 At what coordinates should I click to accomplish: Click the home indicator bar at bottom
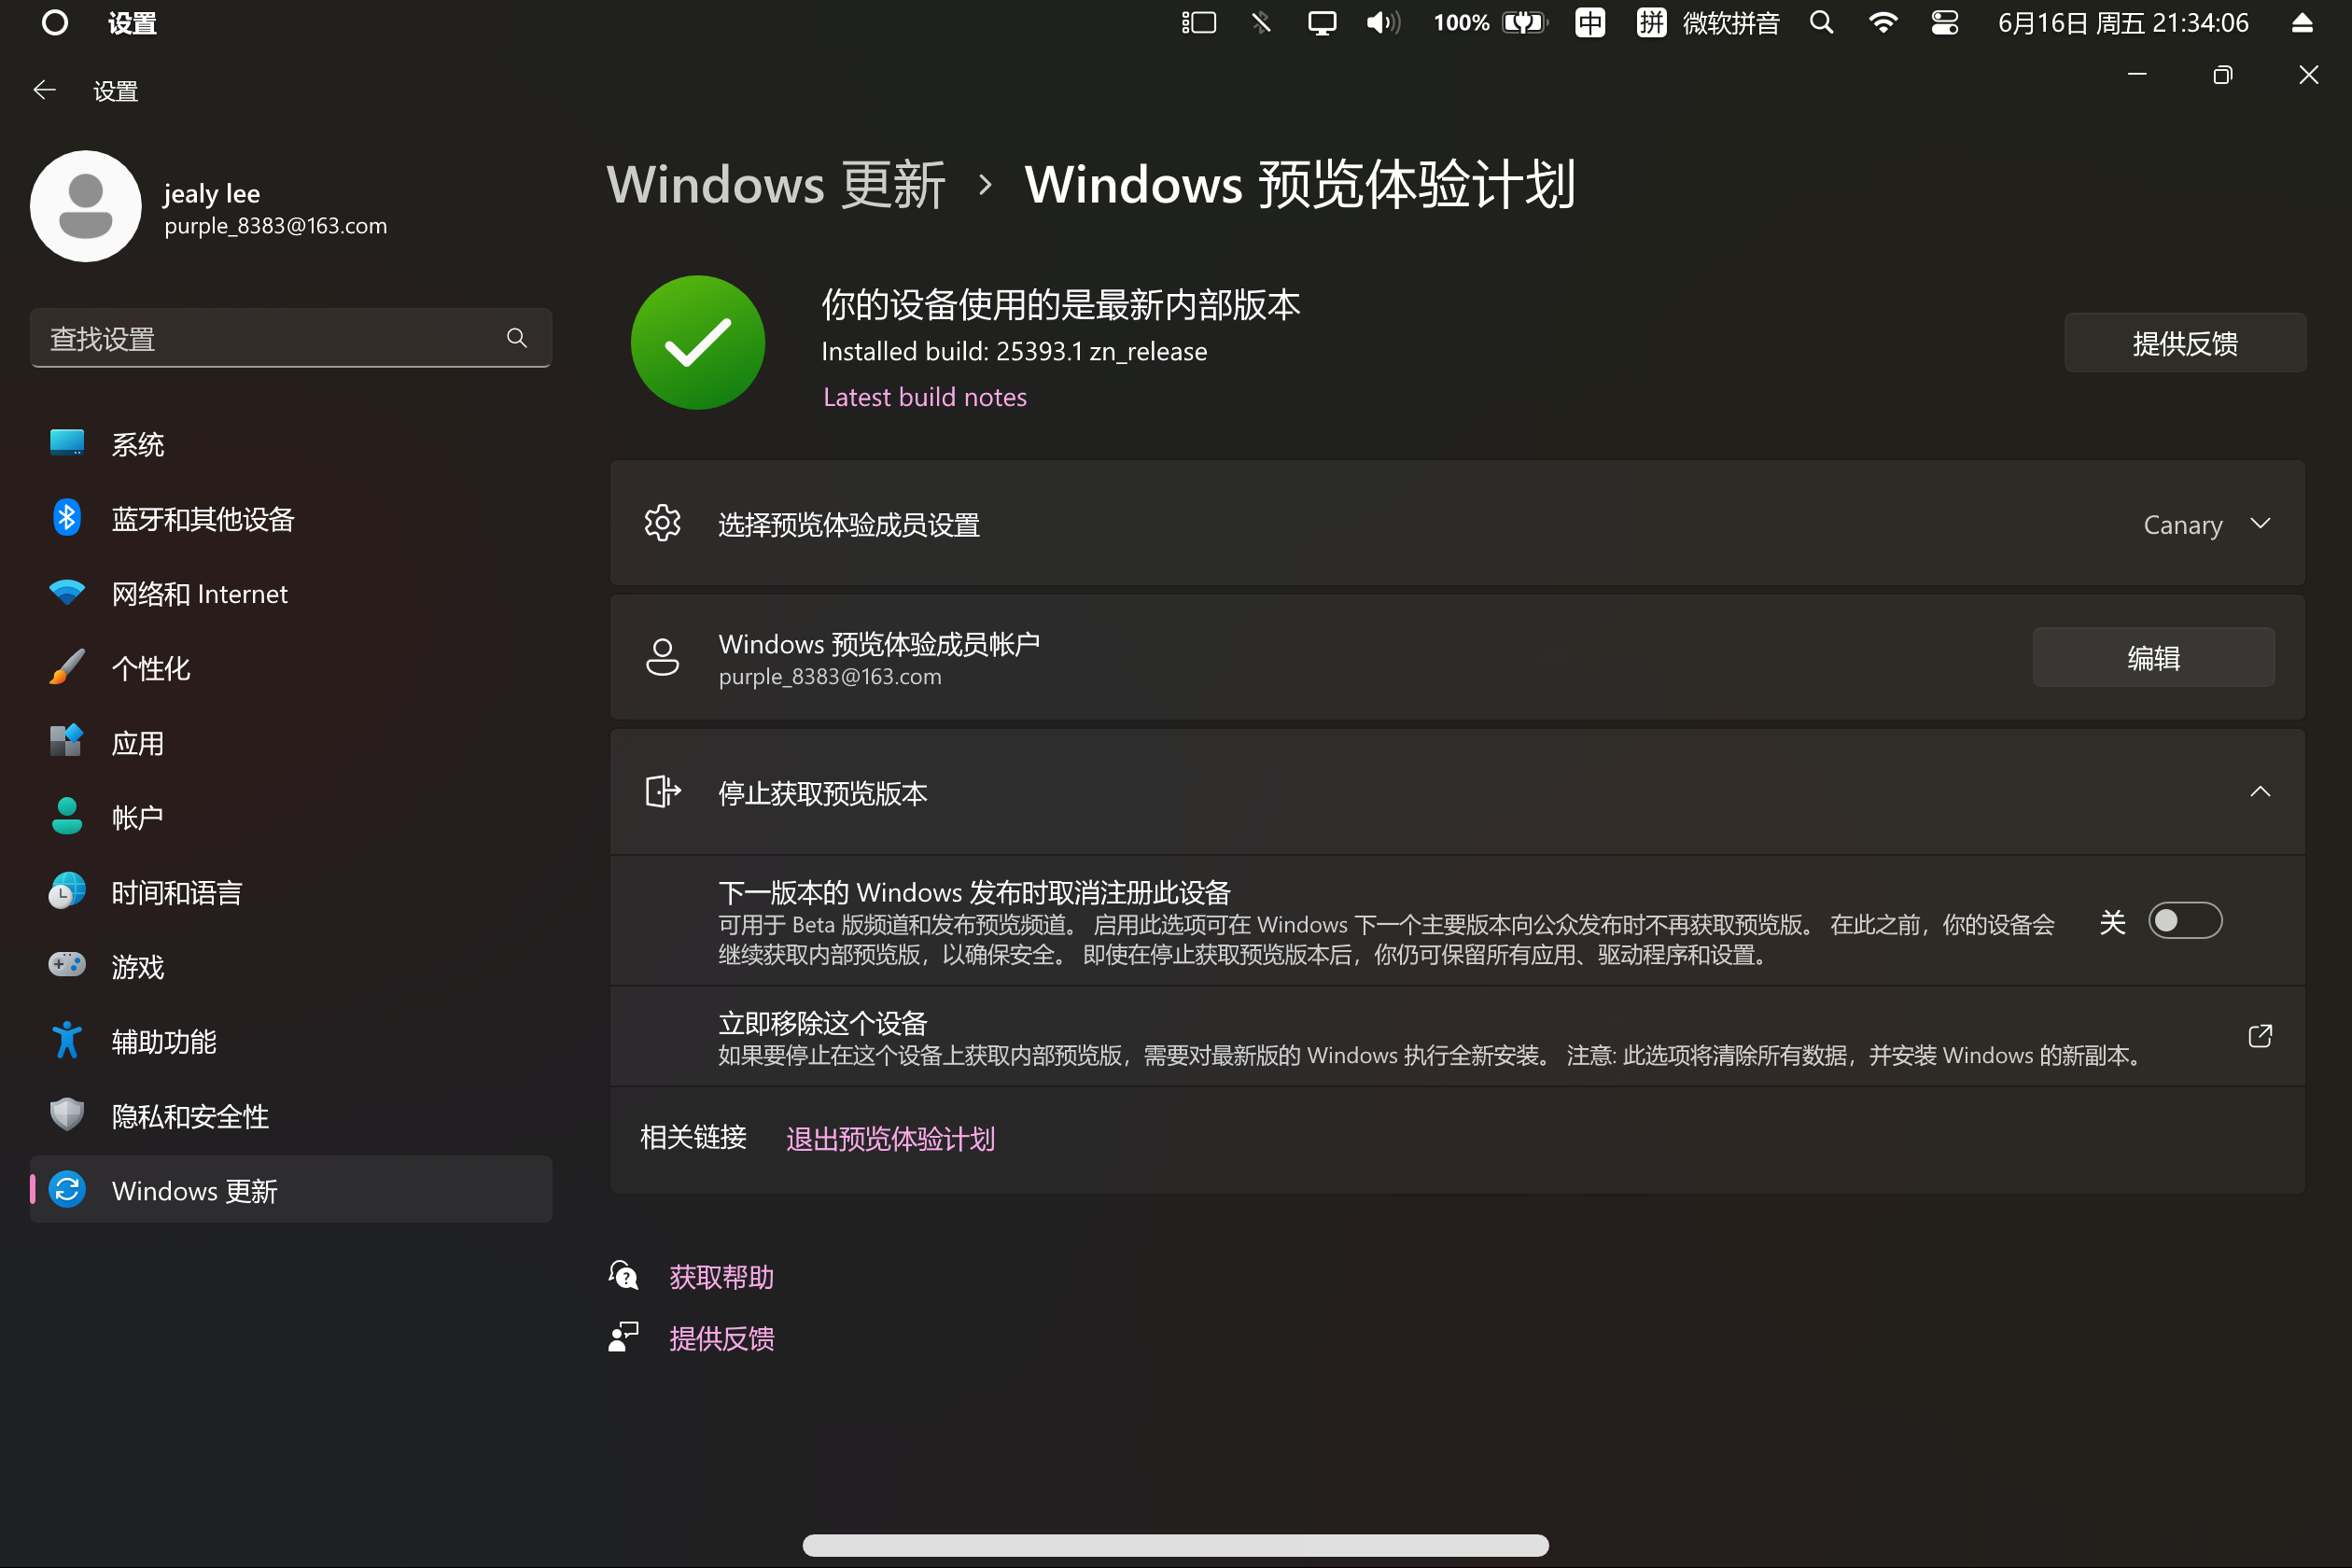[1176, 1544]
